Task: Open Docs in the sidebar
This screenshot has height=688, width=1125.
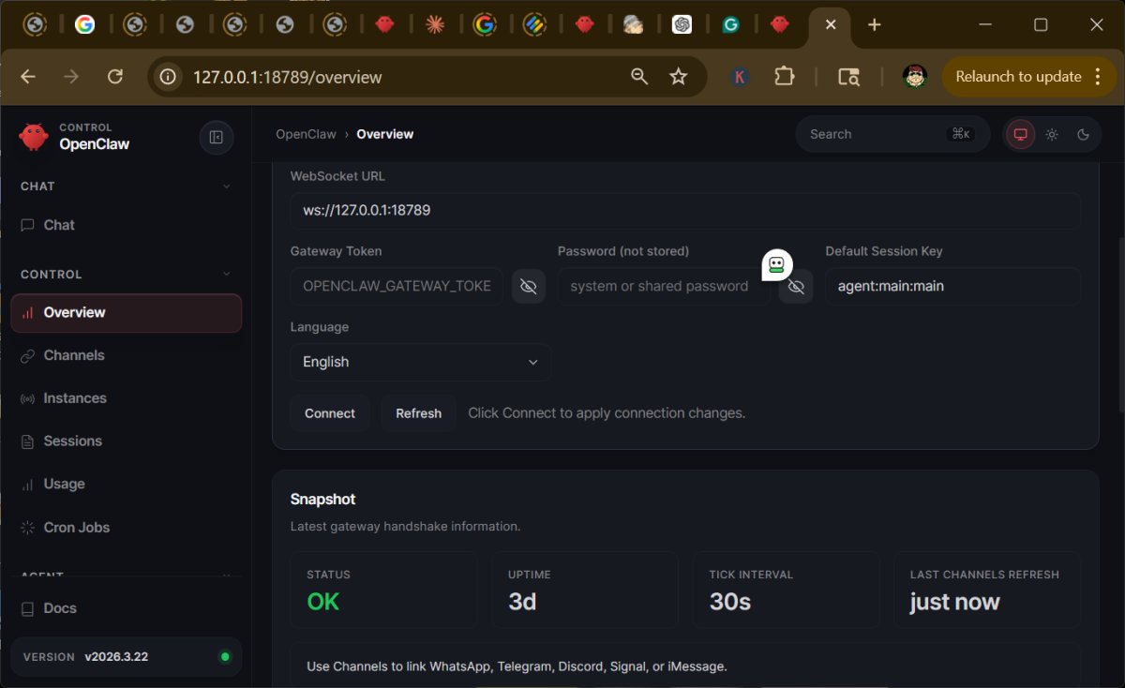Action: [126, 608]
